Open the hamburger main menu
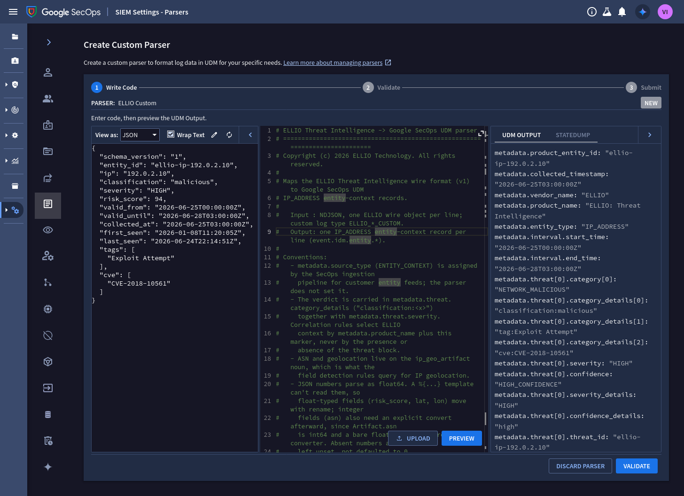Screen dimensions: 684x496 coord(13,12)
